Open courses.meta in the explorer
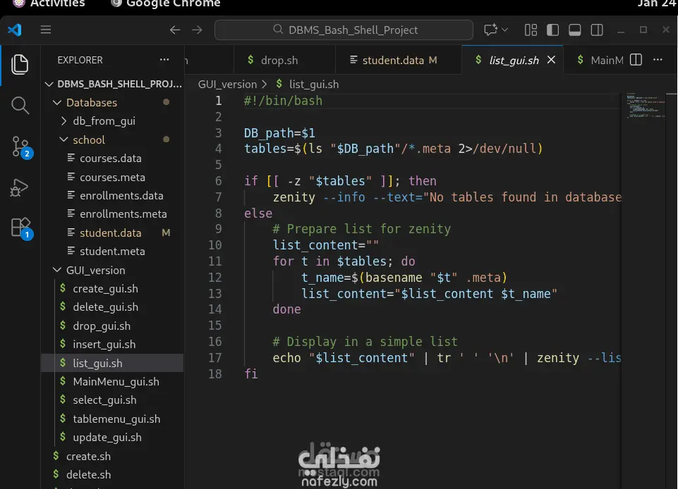This screenshot has height=489, width=678. point(114,177)
